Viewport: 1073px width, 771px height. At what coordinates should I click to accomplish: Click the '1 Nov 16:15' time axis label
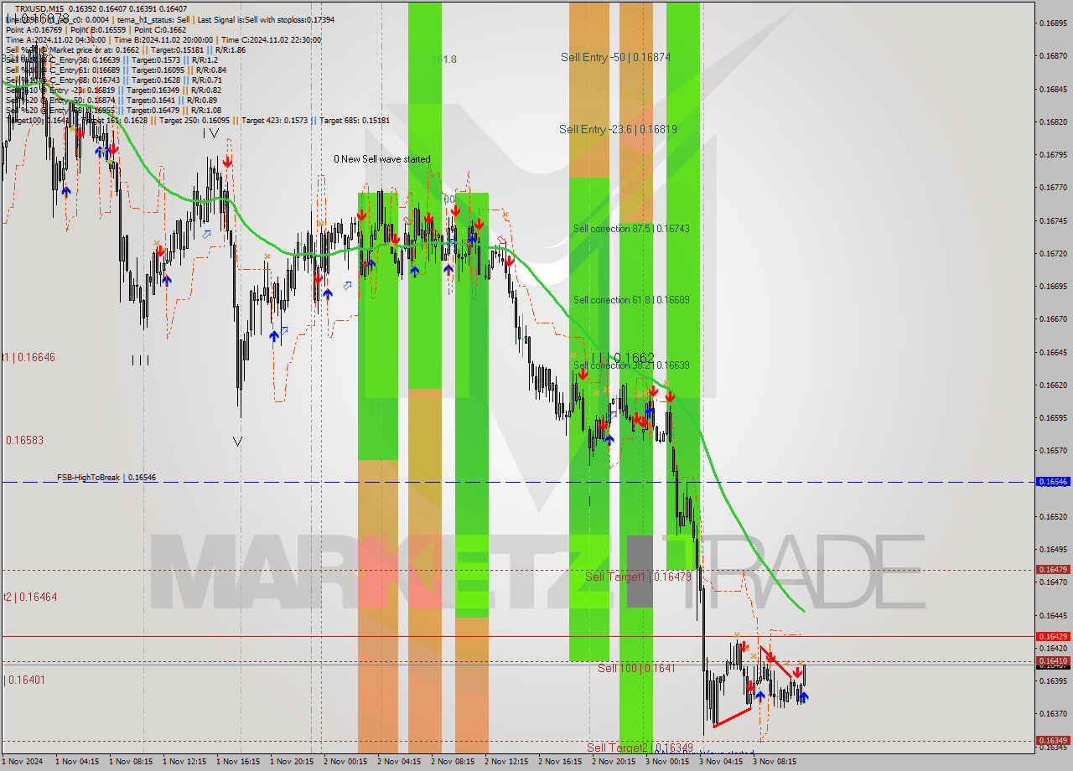(237, 762)
